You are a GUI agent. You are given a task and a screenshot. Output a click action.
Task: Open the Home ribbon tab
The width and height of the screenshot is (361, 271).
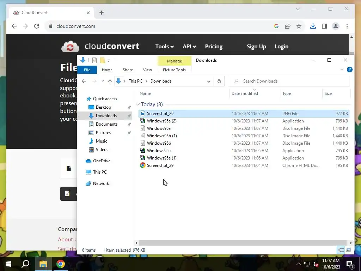pyautogui.click(x=107, y=70)
